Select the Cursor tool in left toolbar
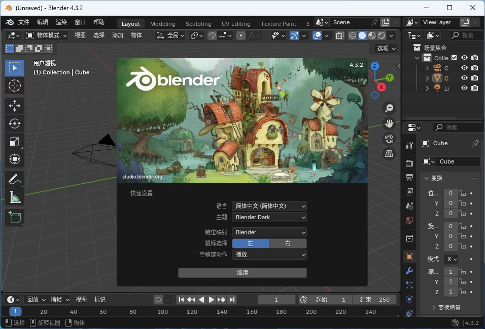This screenshot has height=329, width=485. tap(15, 86)
